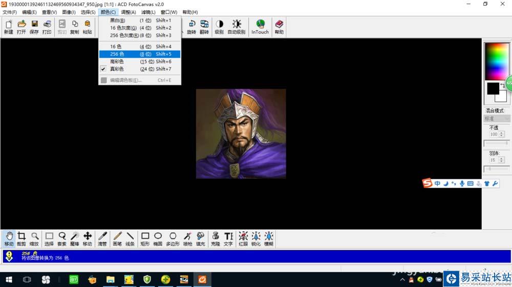Viewport: 512px width, 287px height.
Task: Click the 打印 (Print) icon
Action: 47,27
